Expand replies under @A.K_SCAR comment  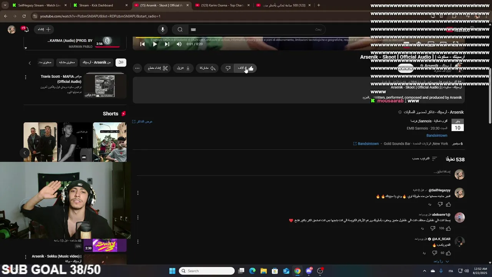coord(441,262)
